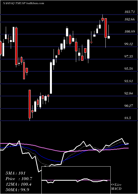This screenshot has width=138, height=194.
Task: Click the 93.81 price axis label
Action: click(129, 81)
